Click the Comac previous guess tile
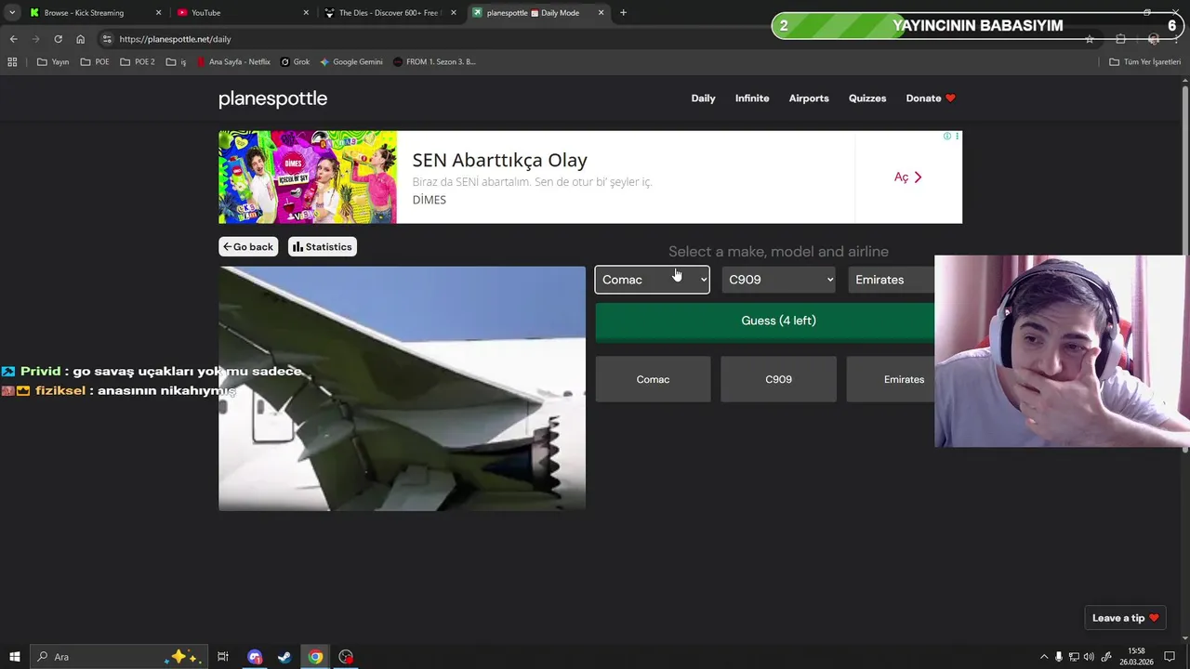 click(x=653, y=379)
